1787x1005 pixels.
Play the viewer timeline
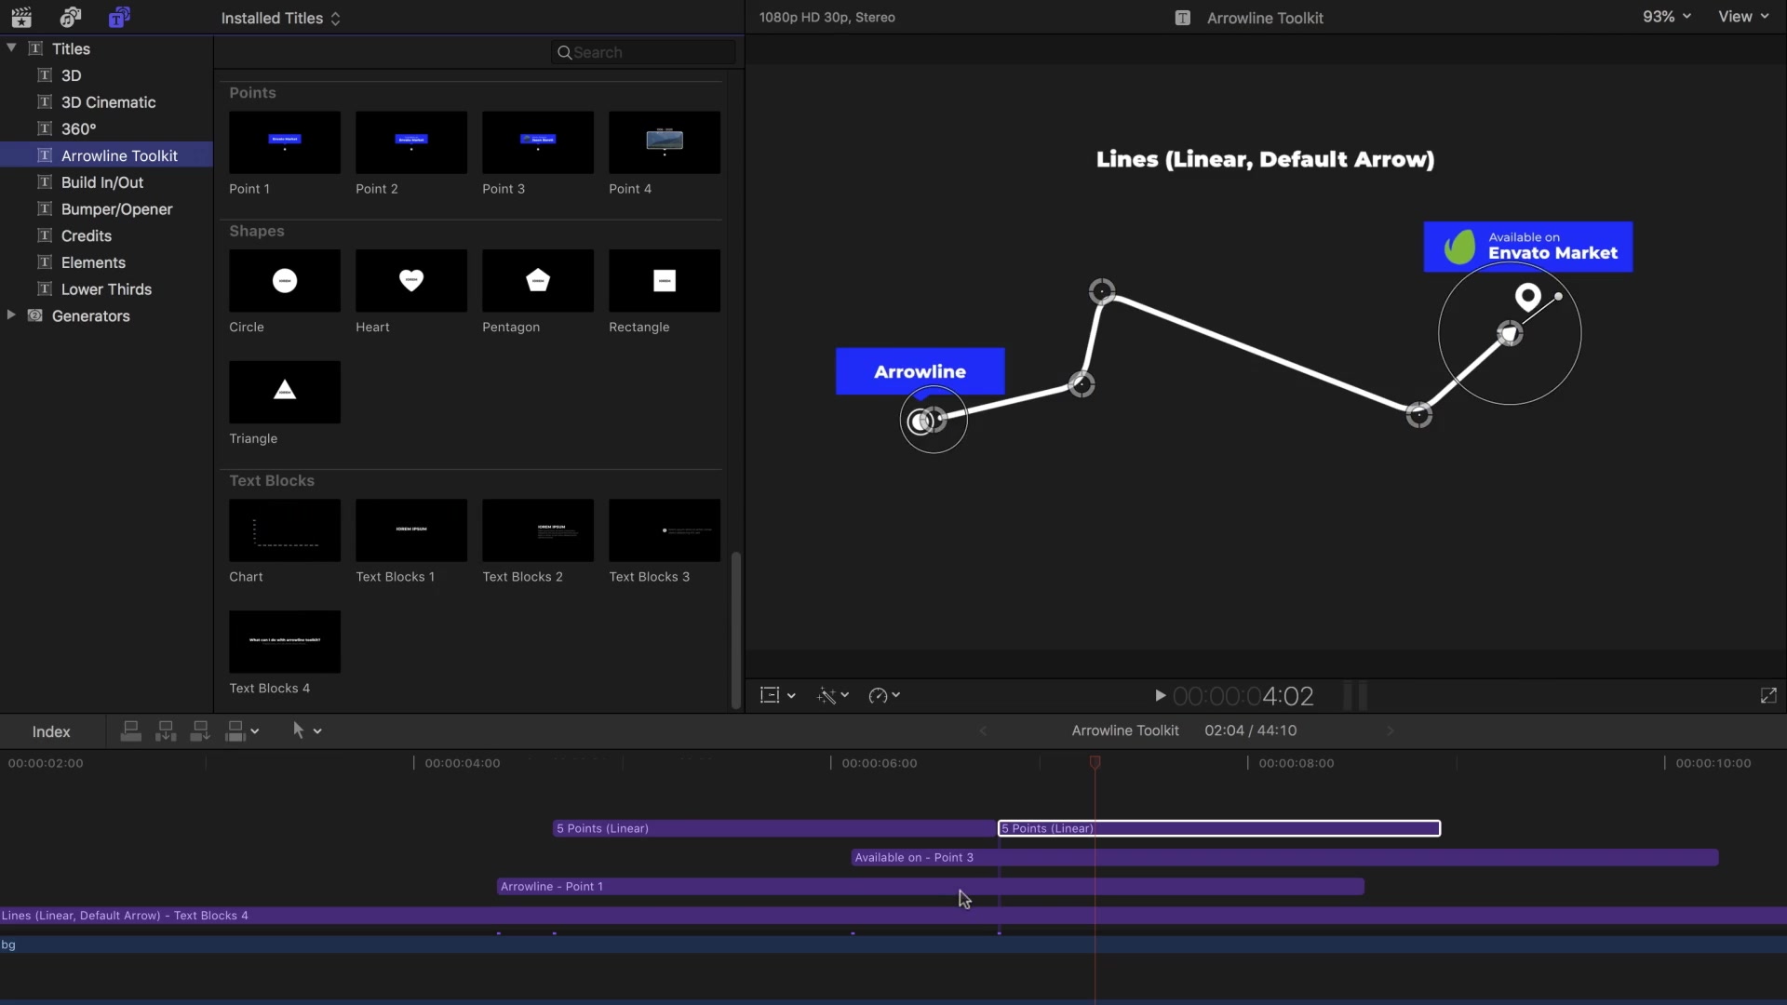click(1160, 695)
